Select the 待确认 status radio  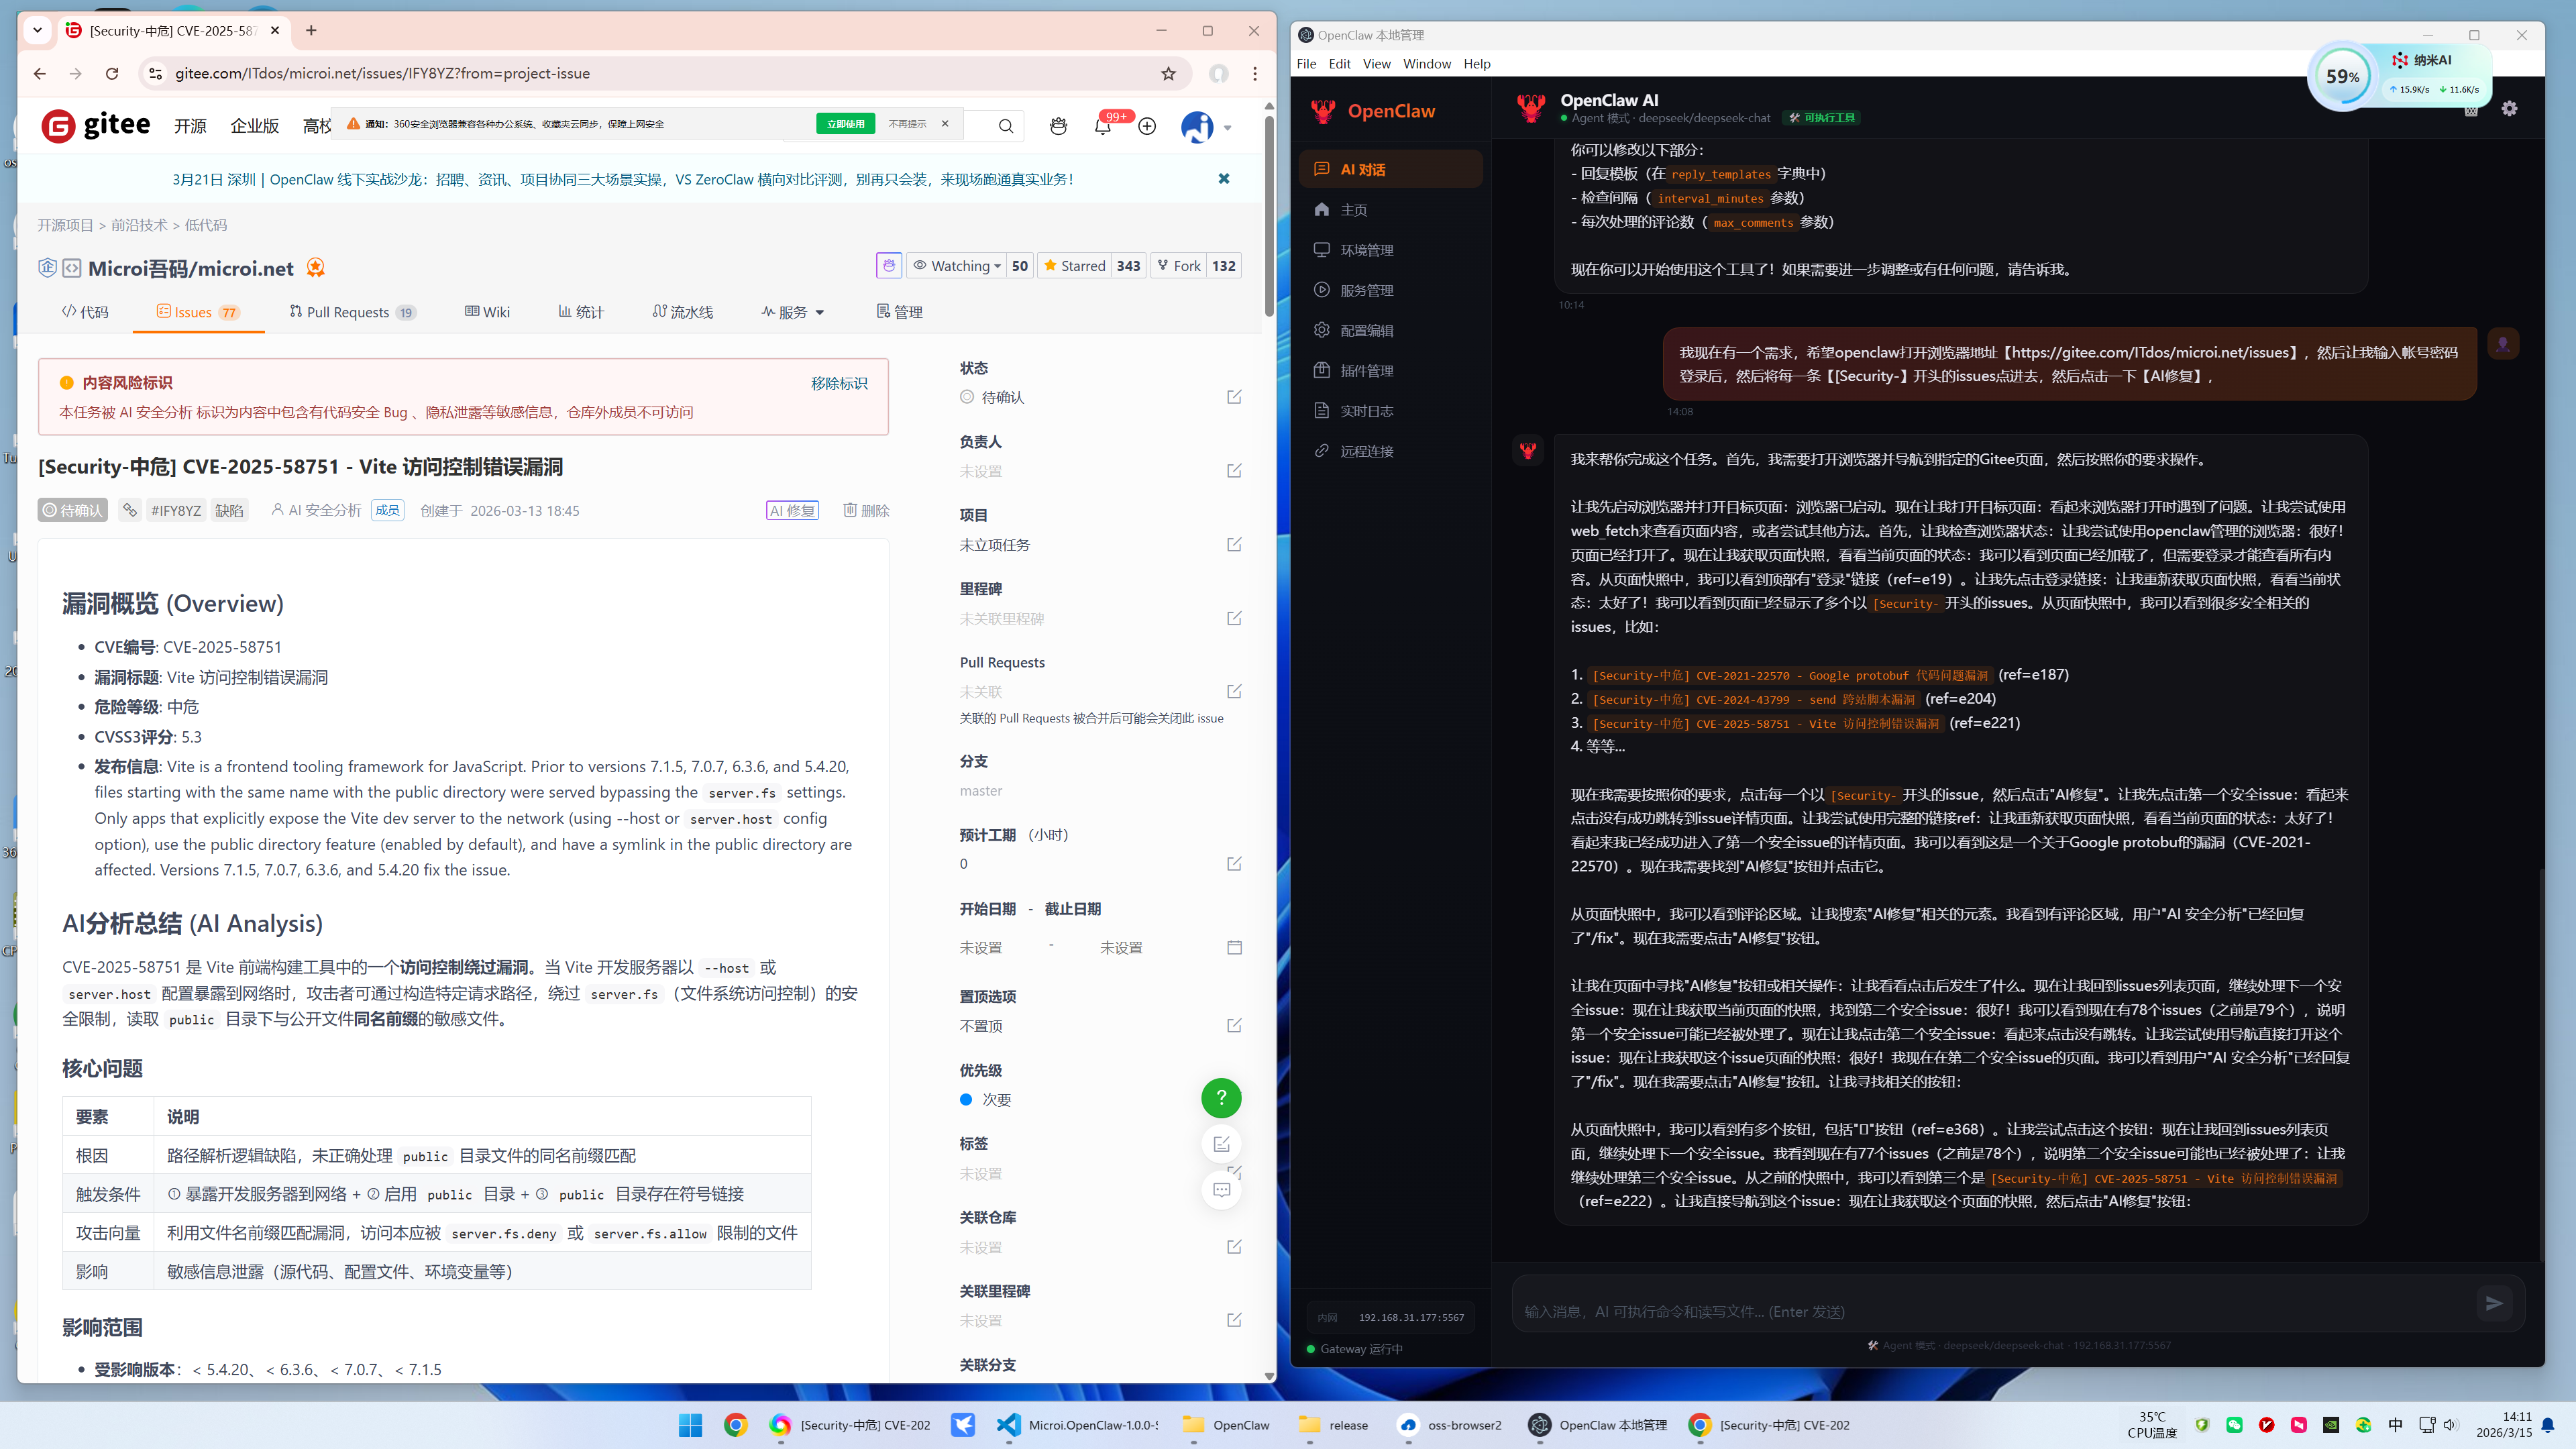967,397
